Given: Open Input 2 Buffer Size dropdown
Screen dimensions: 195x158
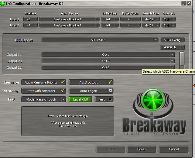Looking at the screenshot, I should 110,26.
